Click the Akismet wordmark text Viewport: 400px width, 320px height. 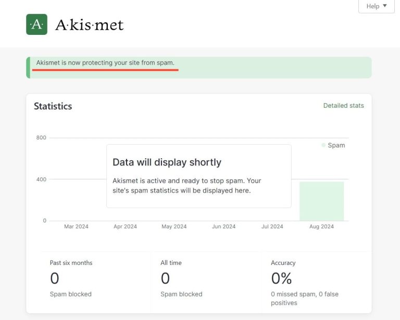point(89,24)
